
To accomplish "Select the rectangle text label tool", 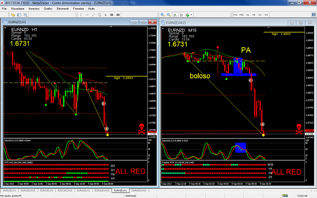I will 112,15.
